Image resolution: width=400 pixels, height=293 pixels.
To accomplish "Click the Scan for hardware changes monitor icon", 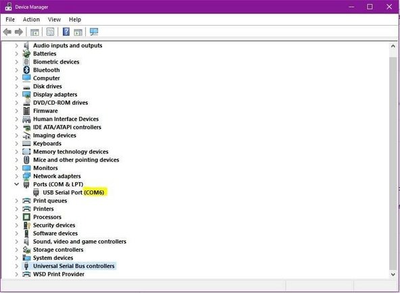I will 94,32.
